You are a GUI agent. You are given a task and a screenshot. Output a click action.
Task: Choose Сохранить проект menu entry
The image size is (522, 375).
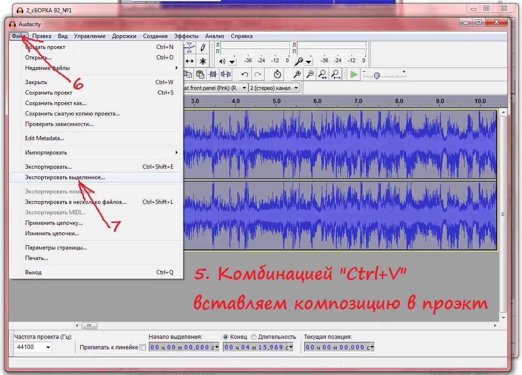(x=96, y=93)
